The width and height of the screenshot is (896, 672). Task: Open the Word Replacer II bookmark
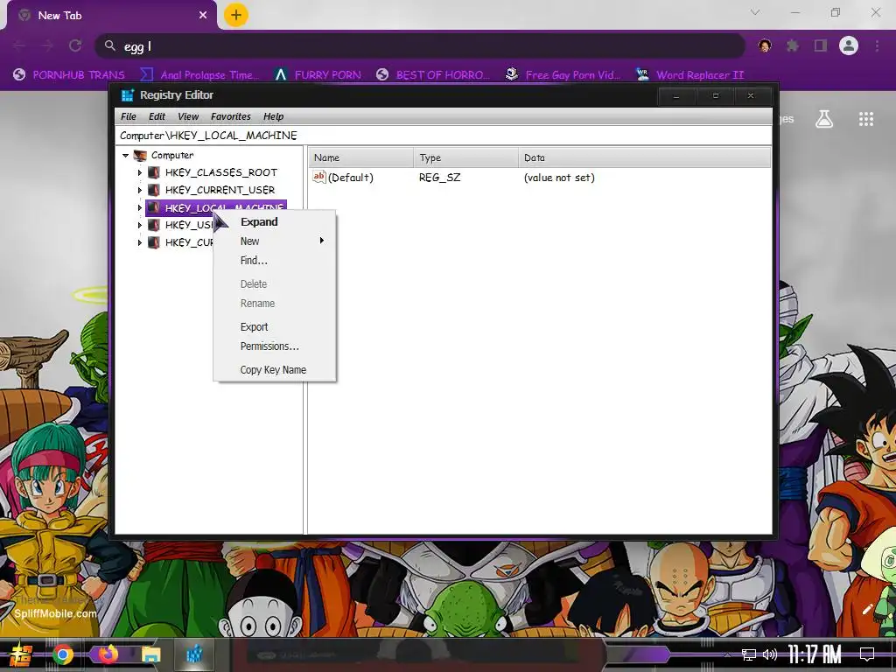click(690, 75)
